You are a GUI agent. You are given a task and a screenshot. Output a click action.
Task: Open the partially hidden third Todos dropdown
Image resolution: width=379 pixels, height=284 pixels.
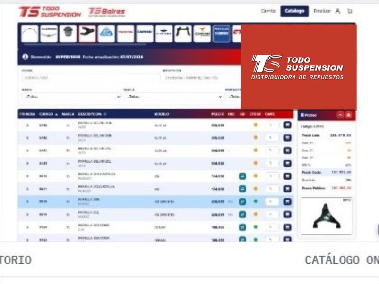point(233,97)
